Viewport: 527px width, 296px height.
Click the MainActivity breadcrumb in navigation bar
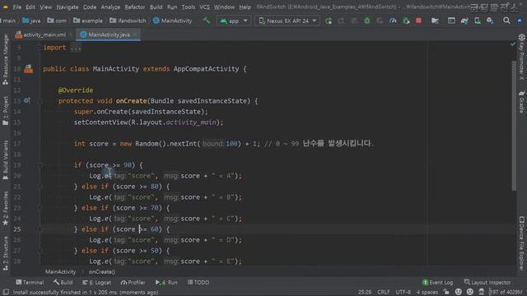coord(172,21)
